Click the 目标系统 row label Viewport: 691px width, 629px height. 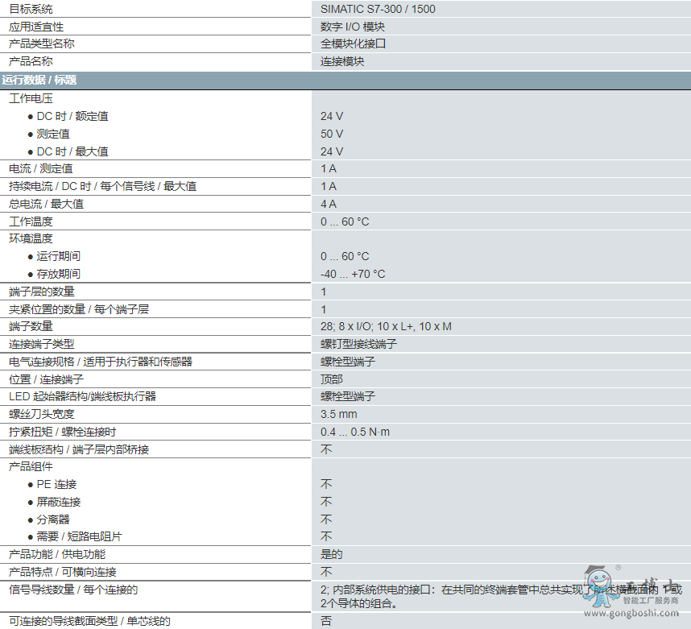(31, 9)
